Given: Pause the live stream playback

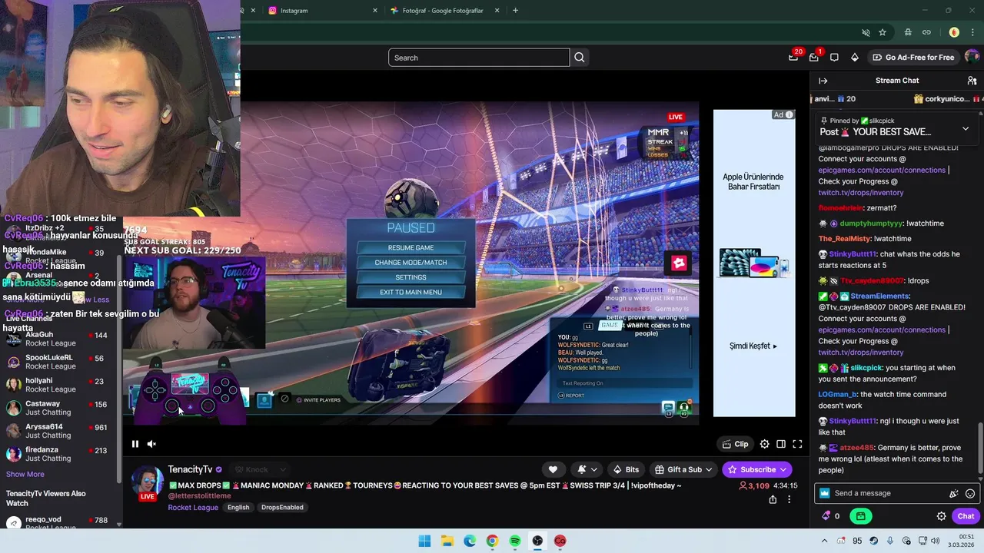Looking at the screenshot, I should (135, 444).
